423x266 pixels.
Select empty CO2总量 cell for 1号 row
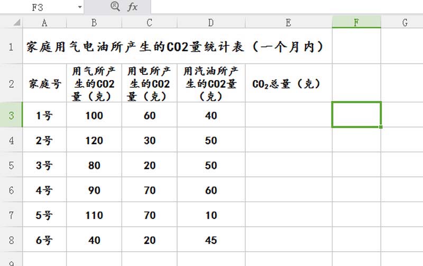pos(289,115)
